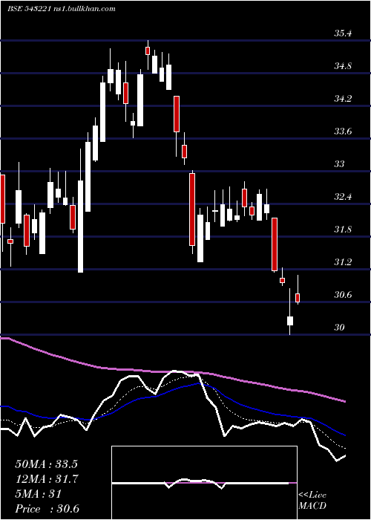
Task: Click the BSE 543221 ns1.bullkhan.com header text
Action: (62, 9)
